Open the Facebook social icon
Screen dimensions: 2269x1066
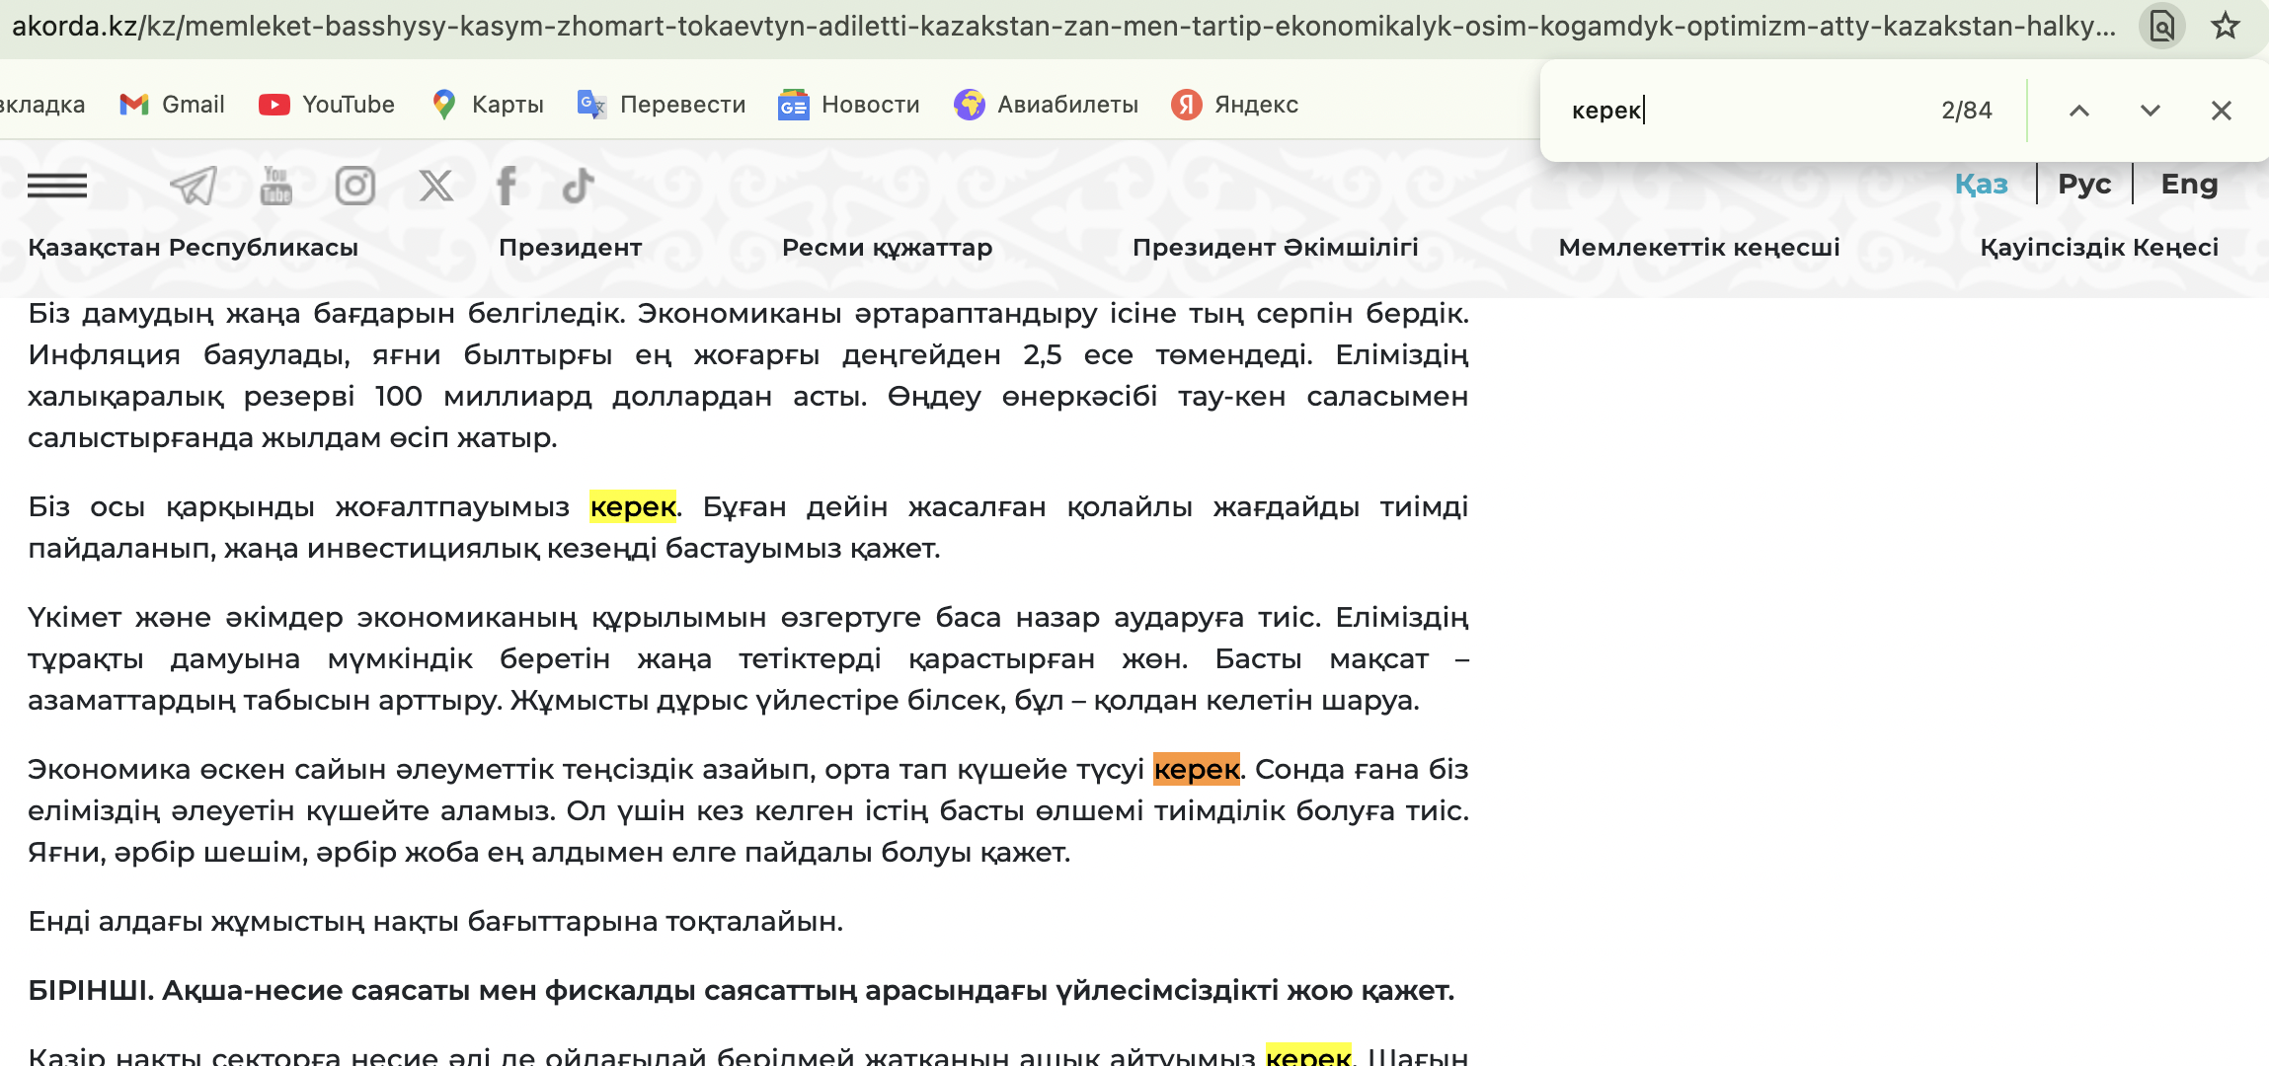[x=507, y=185]
